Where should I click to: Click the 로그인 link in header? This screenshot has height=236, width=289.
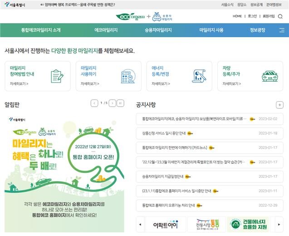point(252,16)
